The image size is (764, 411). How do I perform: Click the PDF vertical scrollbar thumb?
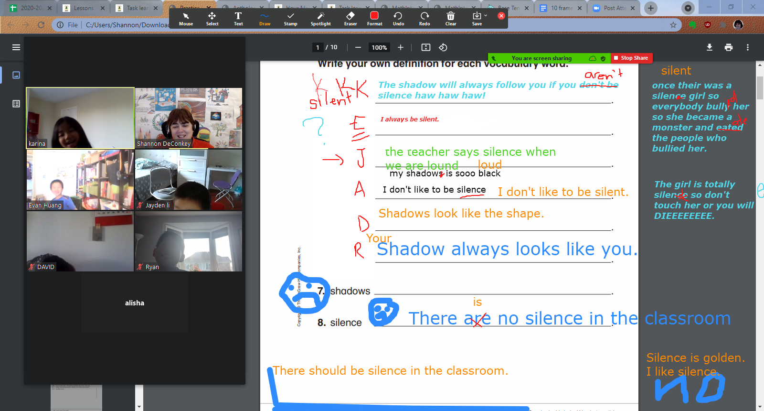pyautogui.click(x=760, y=87)
